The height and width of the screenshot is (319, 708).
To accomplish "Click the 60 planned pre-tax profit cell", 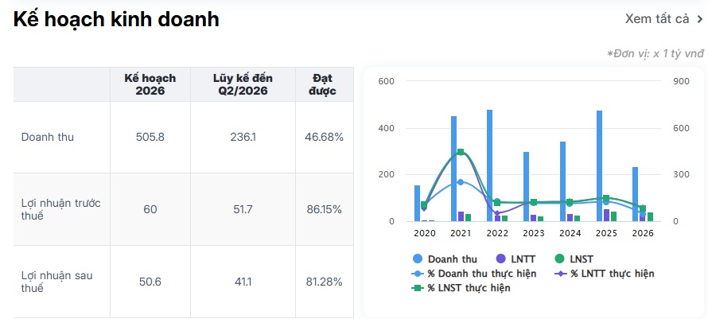I will [x=150, y=209].
